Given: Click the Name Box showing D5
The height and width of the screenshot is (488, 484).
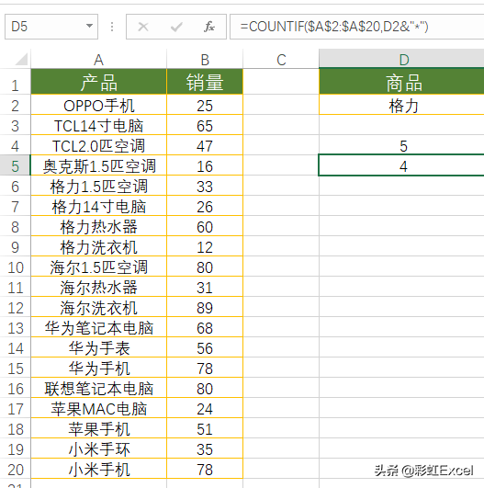Looking at the screenshot, I should click(51, 27).
